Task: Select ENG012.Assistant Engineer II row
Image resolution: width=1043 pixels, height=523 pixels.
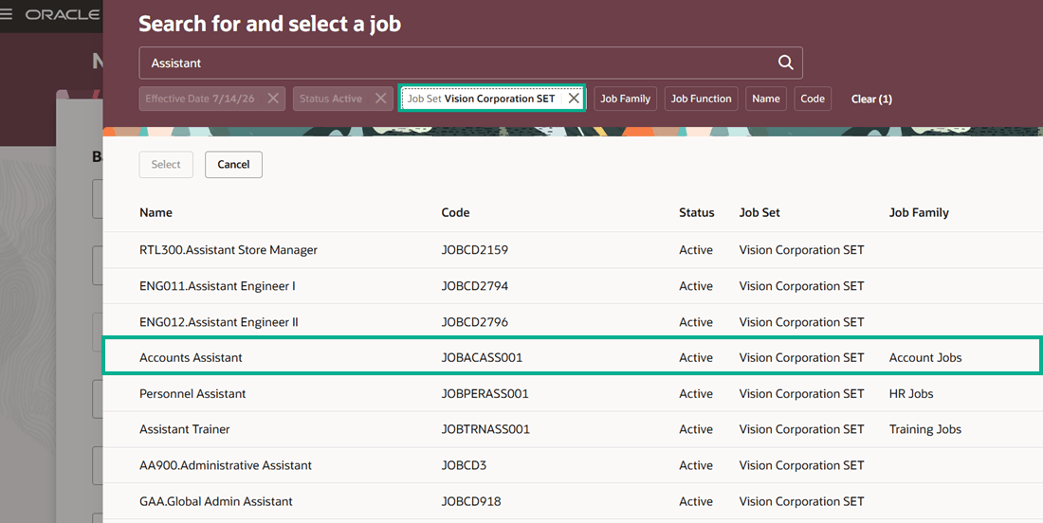Action: click(573, 321)
